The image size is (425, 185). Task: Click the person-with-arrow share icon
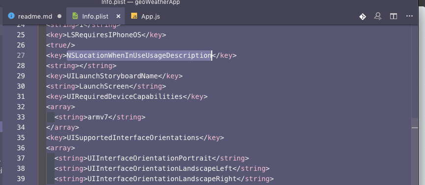(377, 17)
